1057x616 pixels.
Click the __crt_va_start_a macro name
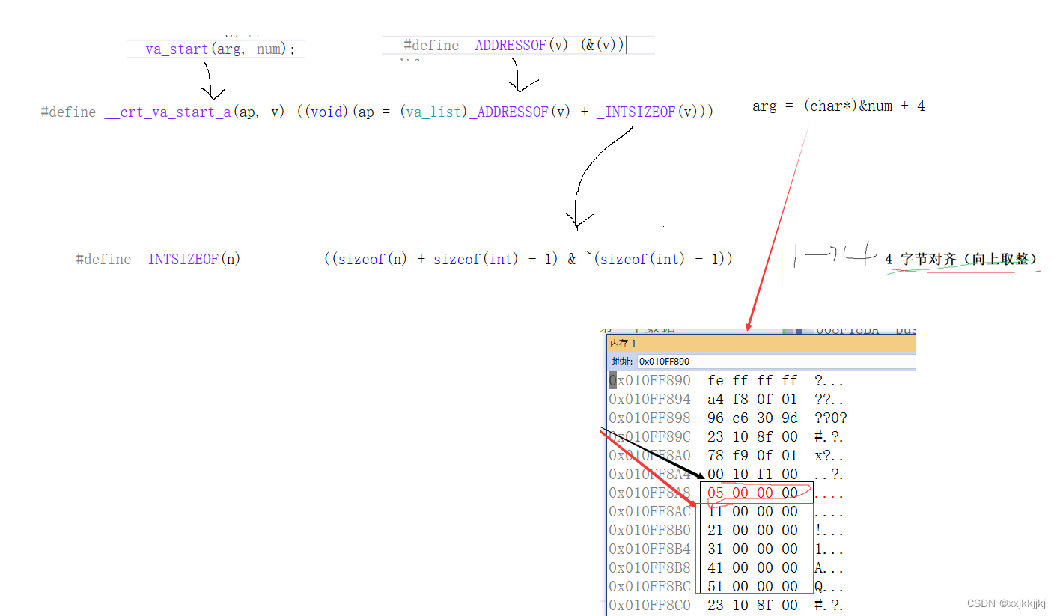pos(168,112)
